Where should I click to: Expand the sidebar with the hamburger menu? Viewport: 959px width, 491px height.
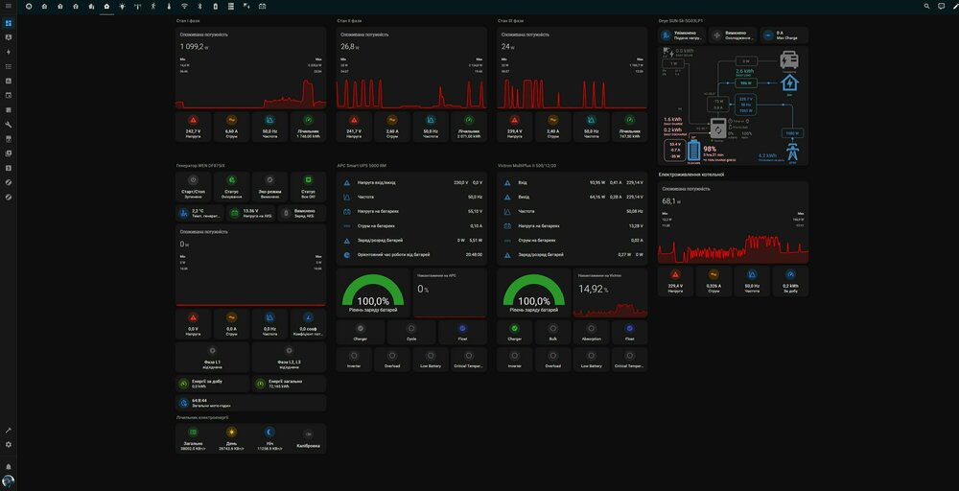[x=9, y=7]
